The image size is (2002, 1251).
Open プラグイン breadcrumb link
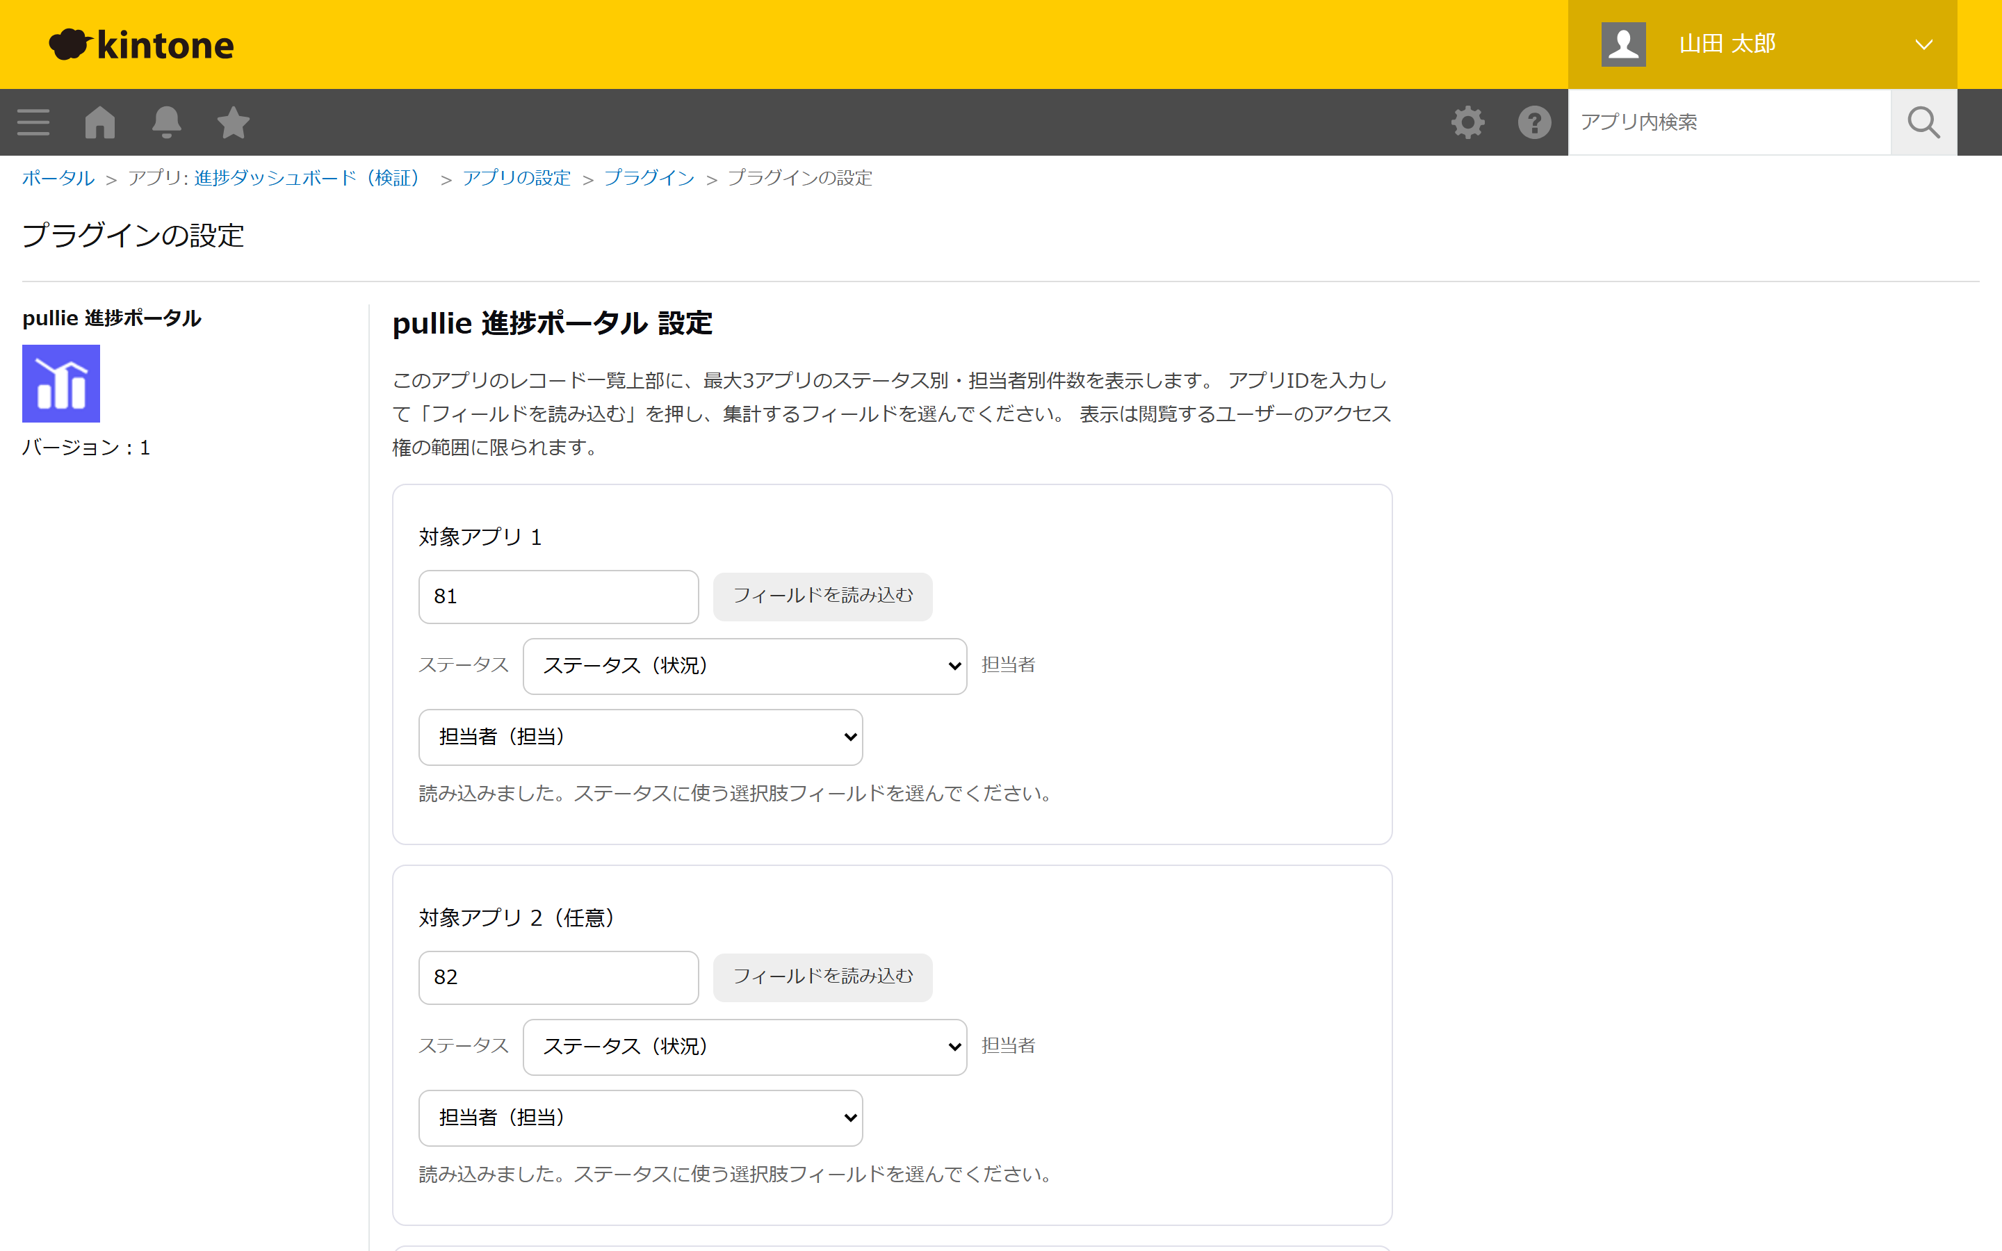coord(649,178)
